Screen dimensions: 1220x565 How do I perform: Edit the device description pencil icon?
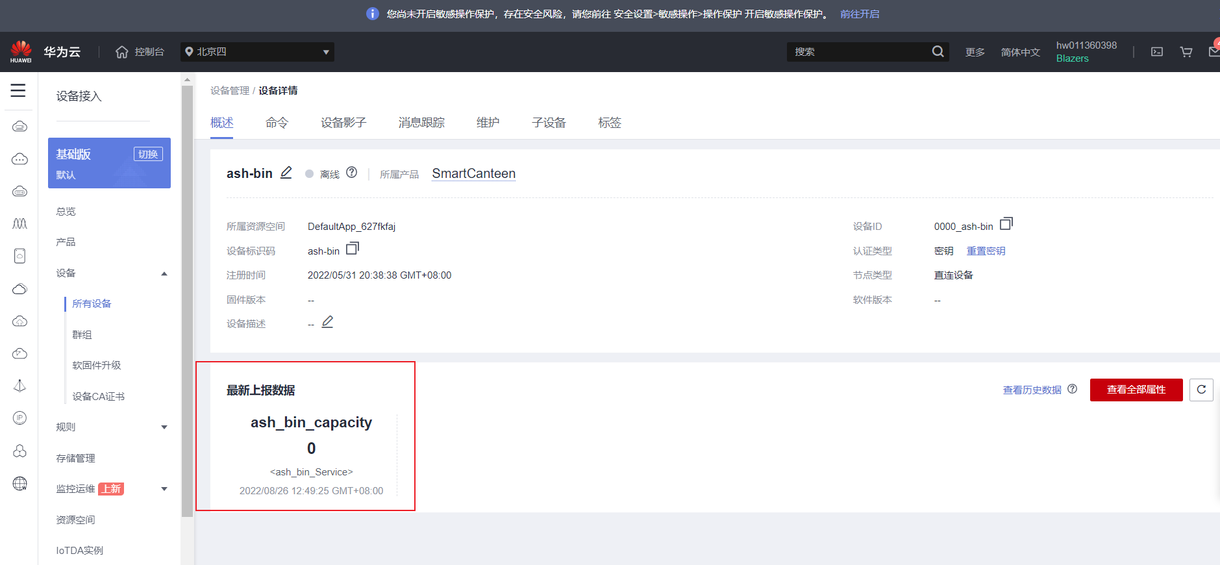pyautogui.click(x=327, y=322)
